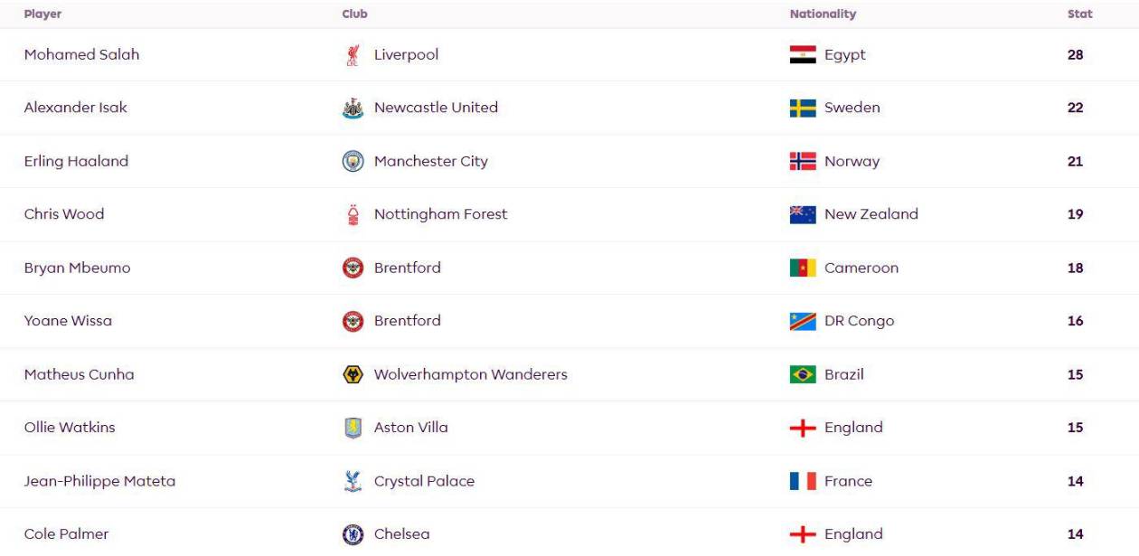Image resolution: width=1139 pixels, height=556 pixels.
Task: Click the Liverpool club crest icon
Action: (x=353, y=55)
